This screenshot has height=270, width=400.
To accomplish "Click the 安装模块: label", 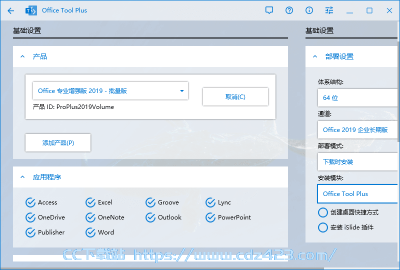I will click(330, 178).
